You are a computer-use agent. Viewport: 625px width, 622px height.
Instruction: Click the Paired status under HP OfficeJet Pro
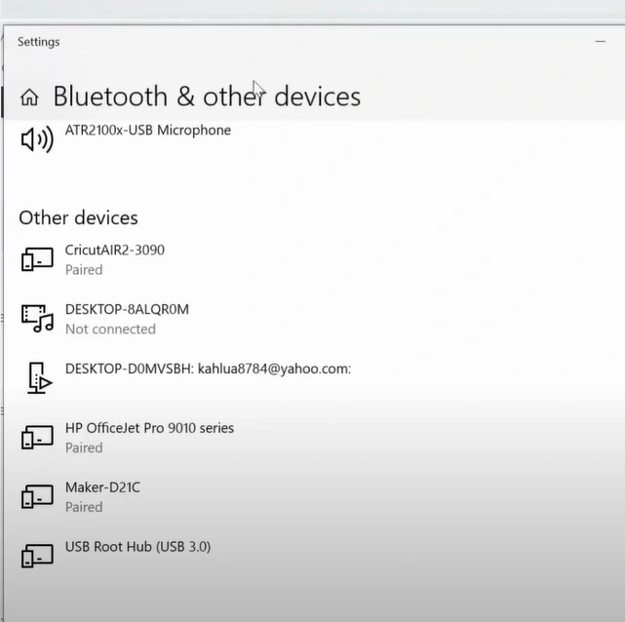[84, 448]
